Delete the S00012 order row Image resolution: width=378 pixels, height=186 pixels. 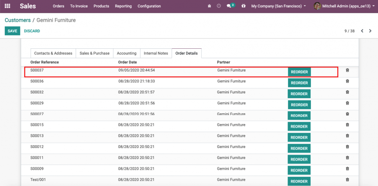(x=347, y=147)
